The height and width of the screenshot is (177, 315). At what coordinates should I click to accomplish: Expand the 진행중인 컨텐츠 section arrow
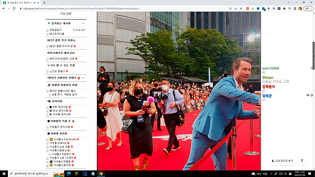tap(83, 78)
